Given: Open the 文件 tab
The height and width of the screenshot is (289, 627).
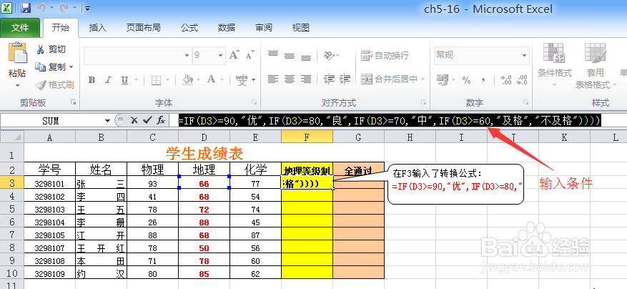Looking at the screenshot, I should pyautogui.click(x=20, y=28).
